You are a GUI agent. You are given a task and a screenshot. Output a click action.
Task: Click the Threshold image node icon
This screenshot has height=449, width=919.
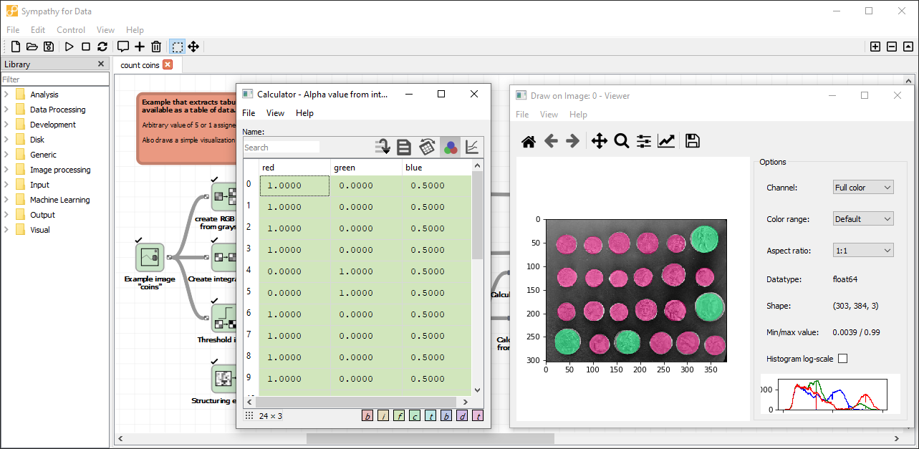pos(223,318)
